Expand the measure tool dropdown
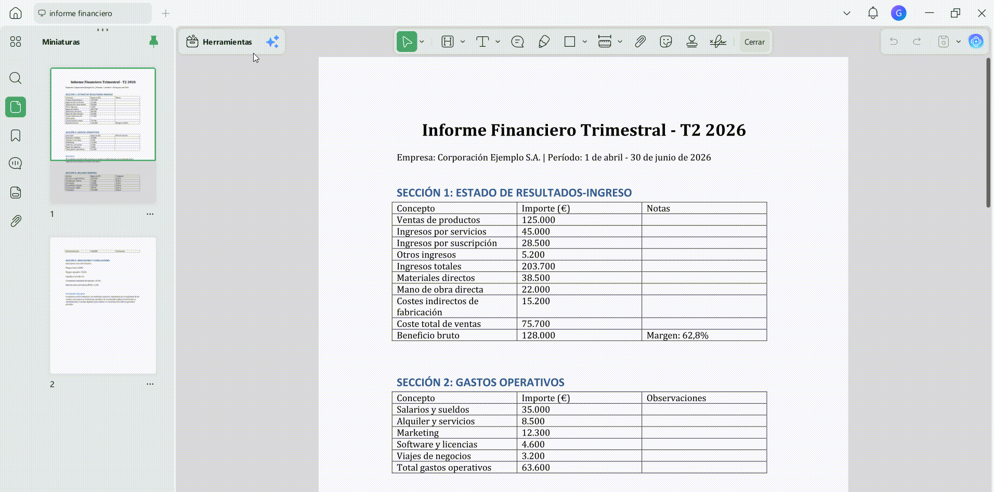The height and width of the screenshot is (492, 994). coord(620,42)
